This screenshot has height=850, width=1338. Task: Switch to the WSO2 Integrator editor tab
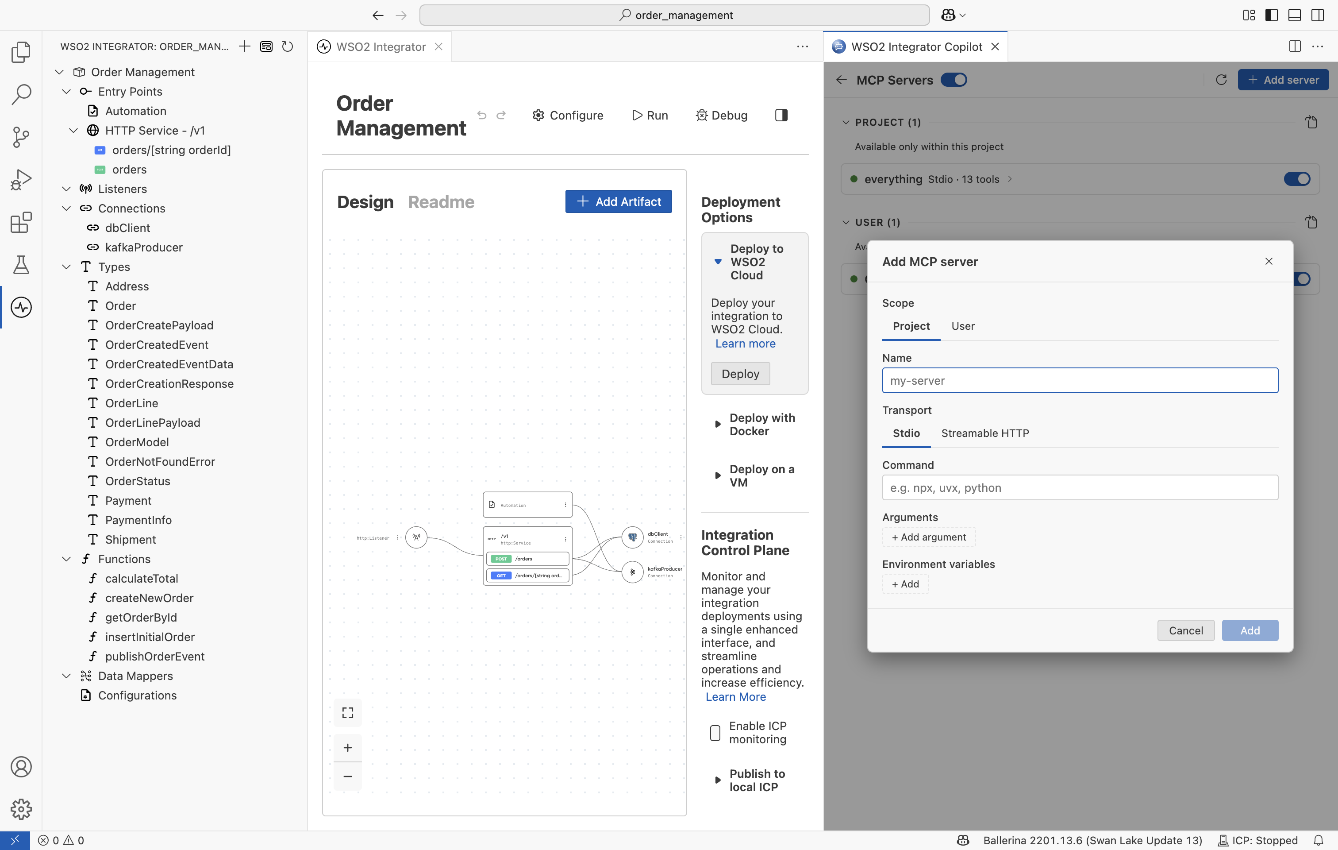[x=381, y=46]
